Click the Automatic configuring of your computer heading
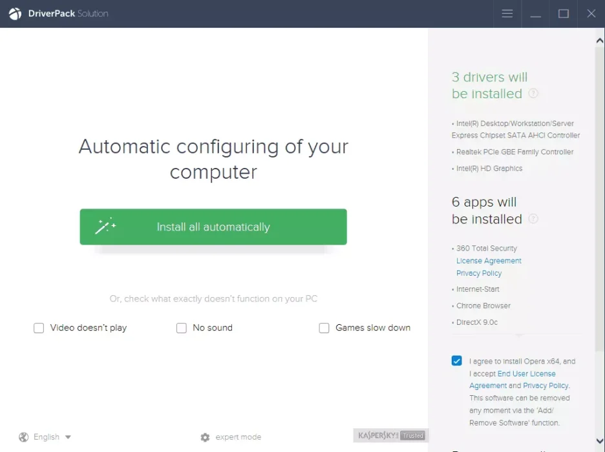 pyautogui.click(x=213, y=159)
